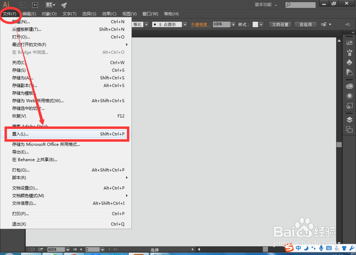Click the share/export icon in the status bar
The image size is (356, 255).
41,249
